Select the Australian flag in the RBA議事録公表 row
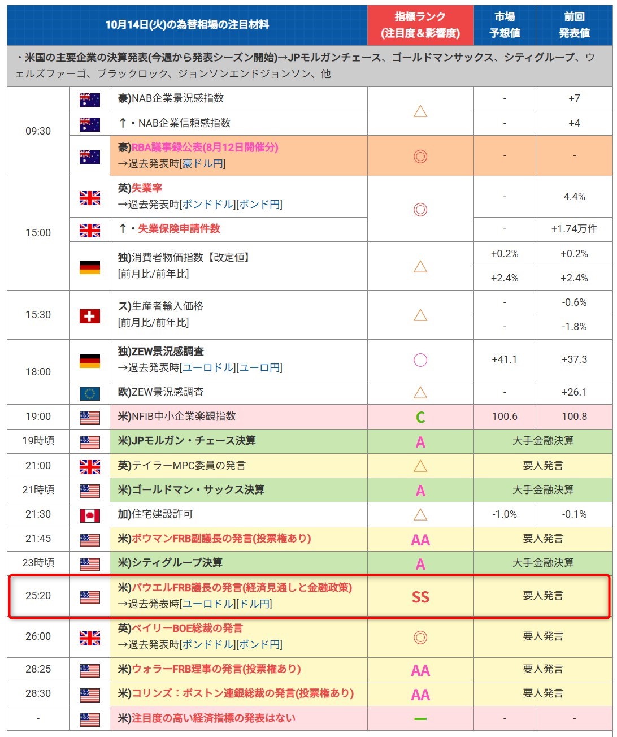Image resolution: width=617 pixels, height=737 pixels. (x=89, y=157)
